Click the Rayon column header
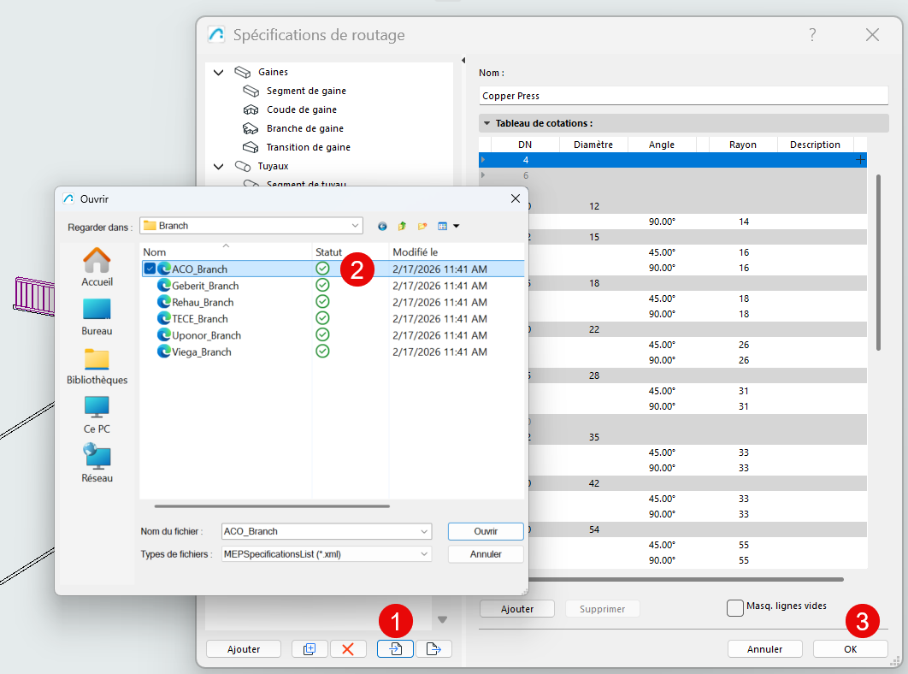908x674 pixels. (x=742, y=145)
